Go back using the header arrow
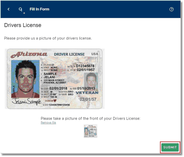 coord(8,9)
